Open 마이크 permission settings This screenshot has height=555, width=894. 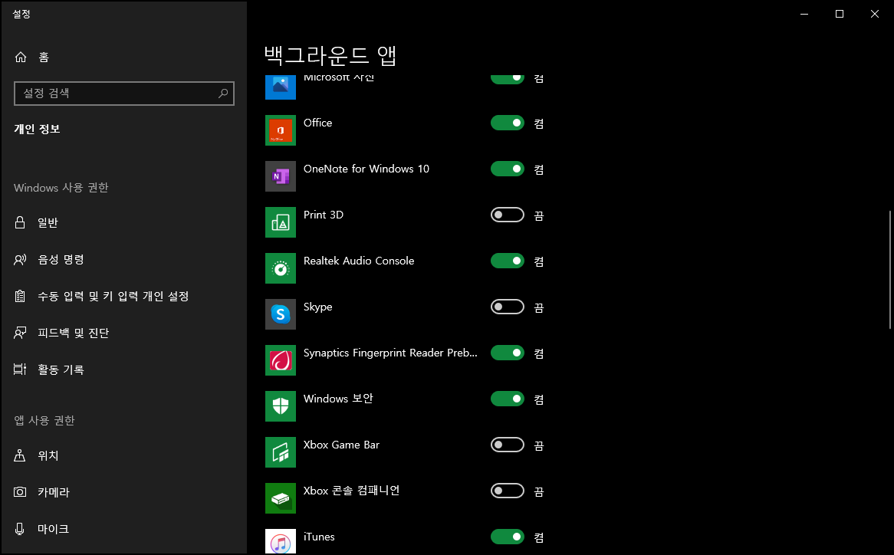click(123, 529)
